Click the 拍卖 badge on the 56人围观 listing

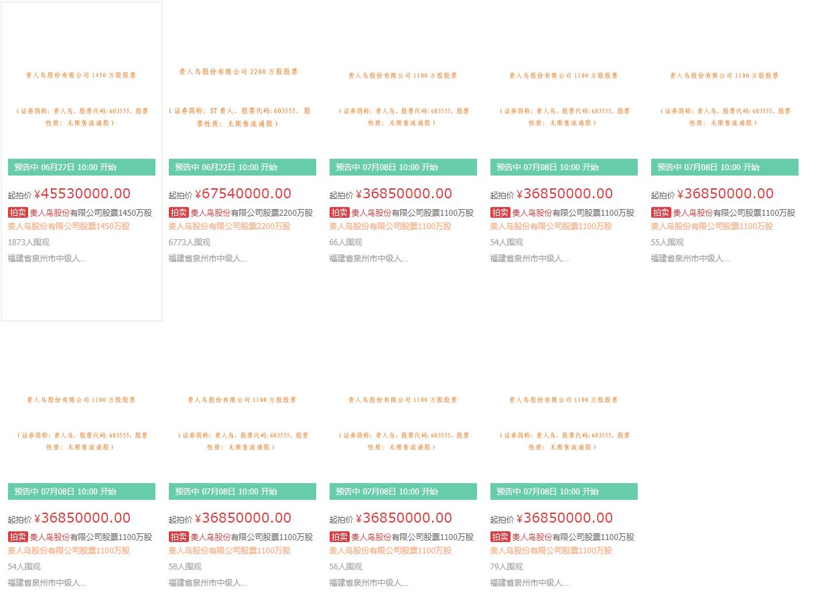(x=340, y=537)
